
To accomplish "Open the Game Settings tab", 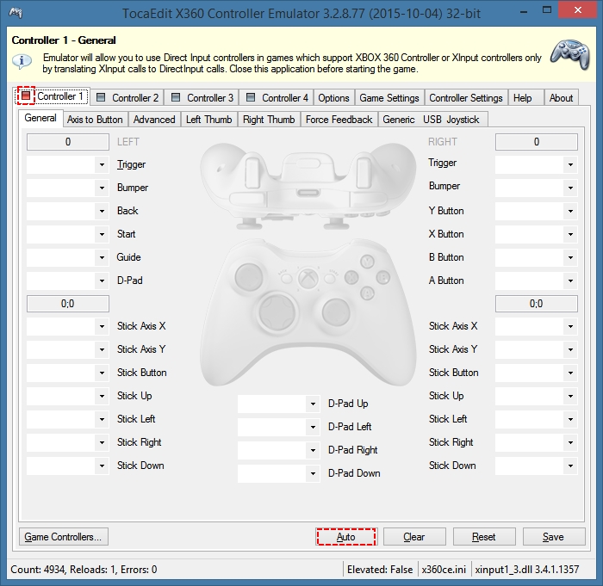I will [x=389, y=97].
